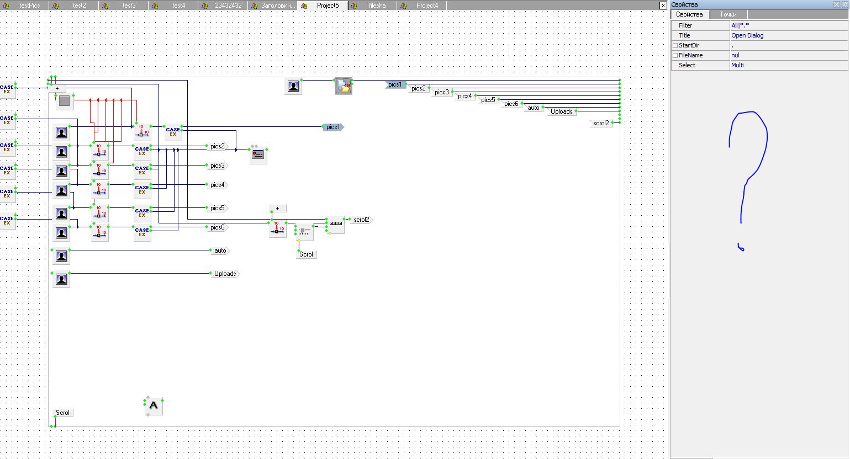
Task: Click the Filter property value field
Action: click(x=788, y=25)
